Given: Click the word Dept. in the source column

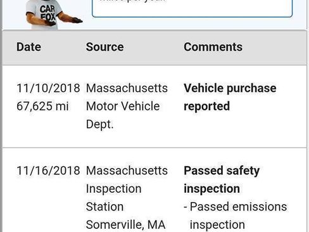Looking at the screenshot, I should click(x=99, y=124).
